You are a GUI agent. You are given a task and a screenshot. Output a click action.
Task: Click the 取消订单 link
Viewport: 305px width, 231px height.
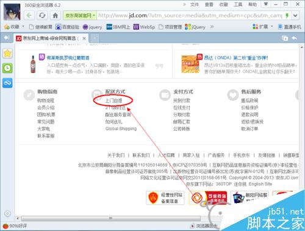coord(249,129)
